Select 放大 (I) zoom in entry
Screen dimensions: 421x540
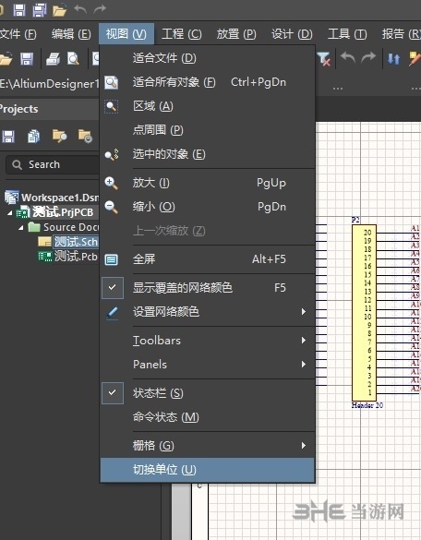tap(208, 183)
